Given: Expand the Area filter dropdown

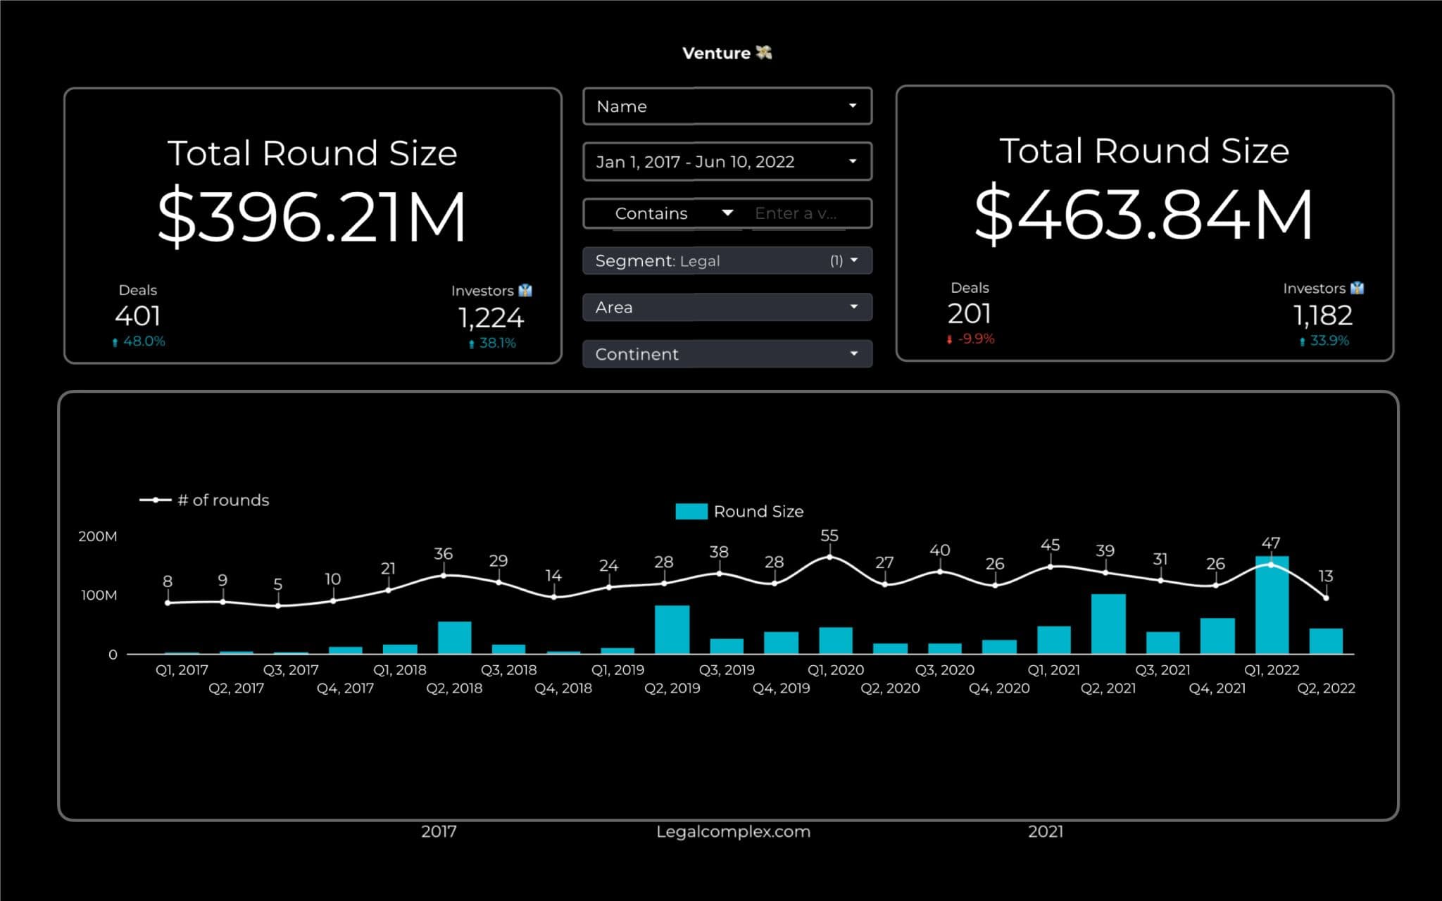Looking at the screenshot, I should click(727, 308).
